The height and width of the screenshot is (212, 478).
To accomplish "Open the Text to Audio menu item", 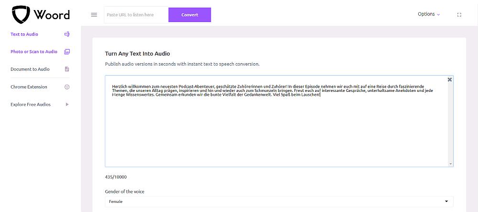I will [24, 34].
